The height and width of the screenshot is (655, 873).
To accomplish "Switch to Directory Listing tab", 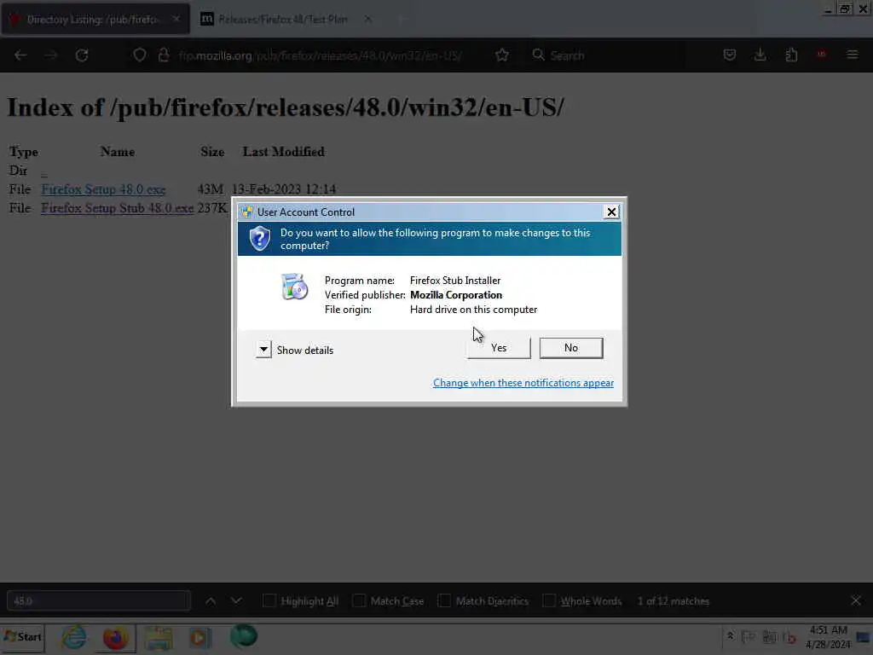I will (x=95, y=20).
